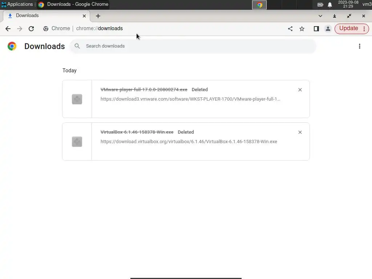372x279 pixels.
Task: Open the Downloads page more actions menu
Action: tap(360, 46)
